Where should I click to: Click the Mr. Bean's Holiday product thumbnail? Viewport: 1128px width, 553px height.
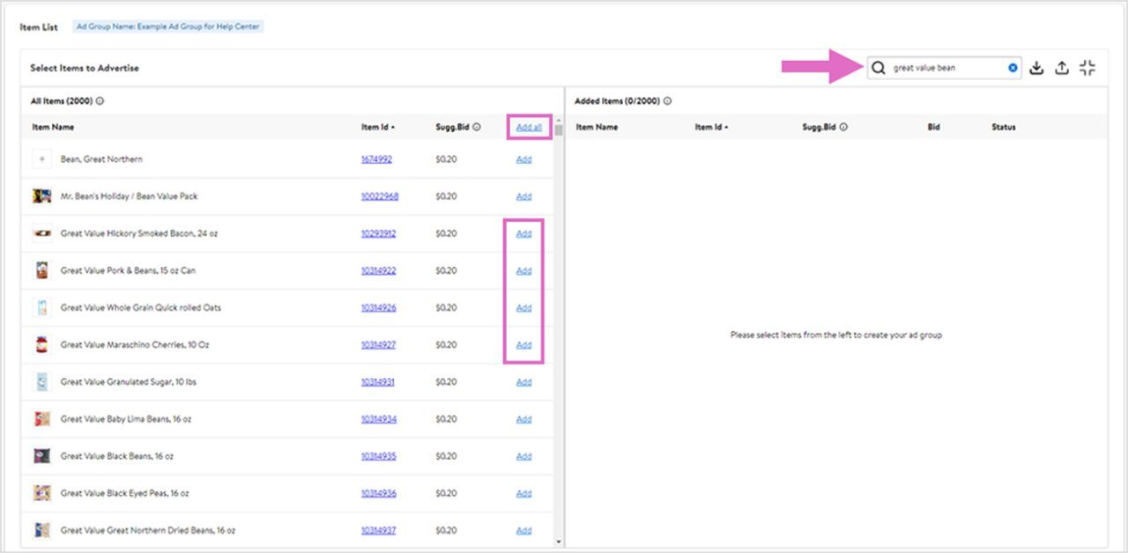41,196
